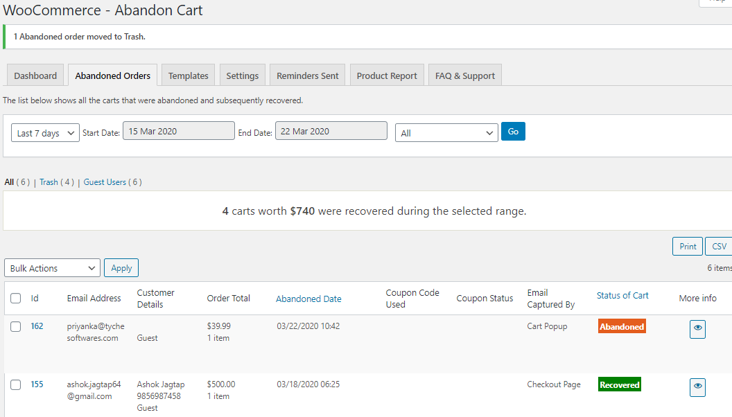Click the blue Go button
The height and width of the screenshot is (417, 732).
513,131
